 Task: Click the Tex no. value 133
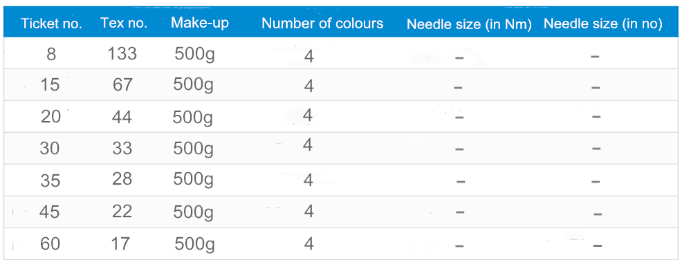[x=122, y=53]
